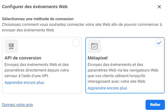Click blank space below API card's Apprendre link
The image size is (168, 111).
point(42,89)
